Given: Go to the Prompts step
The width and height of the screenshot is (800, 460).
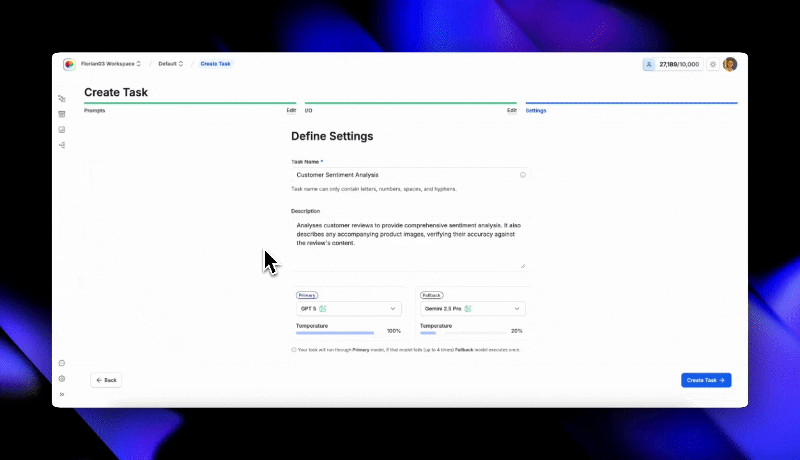Looking at the screenshot, I should (95, 111).
